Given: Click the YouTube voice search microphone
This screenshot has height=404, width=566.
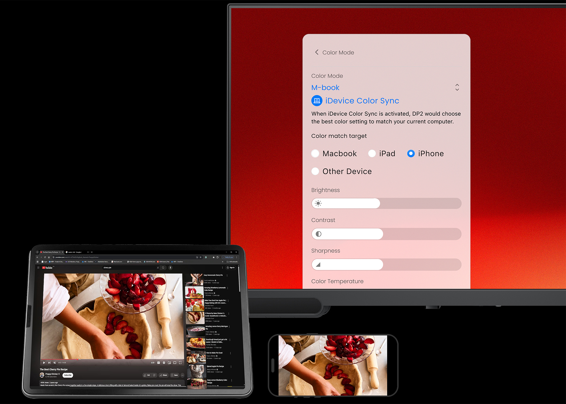Looking at the screenshot, I should pos(171,268).
